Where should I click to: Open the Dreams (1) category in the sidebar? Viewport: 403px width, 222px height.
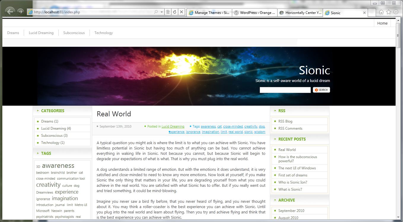click(50, 121)
